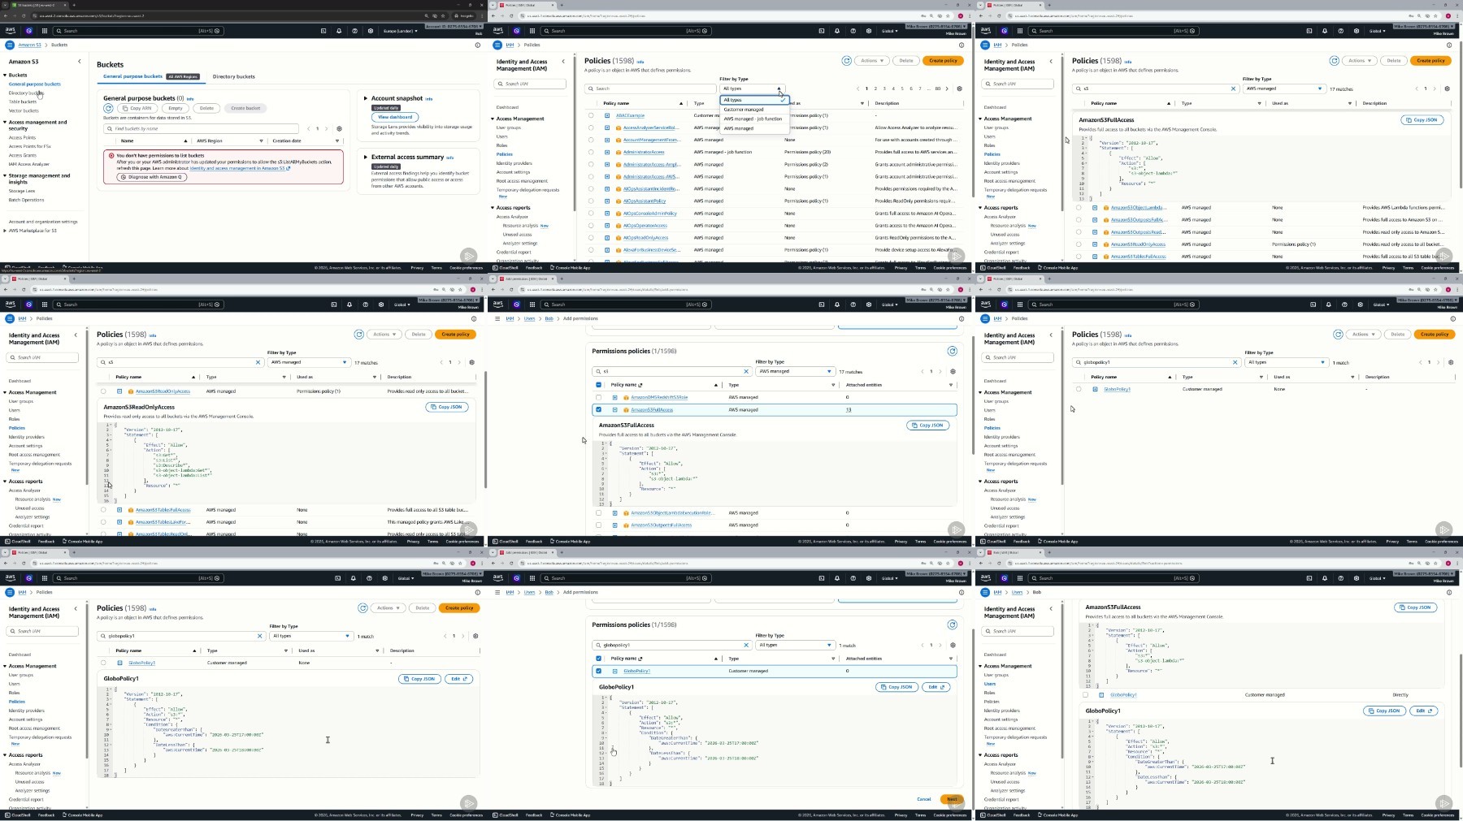This screenshot has width=1463, height=821.
Task: Open the bucket table preferences gear
Action: (340, 128)
